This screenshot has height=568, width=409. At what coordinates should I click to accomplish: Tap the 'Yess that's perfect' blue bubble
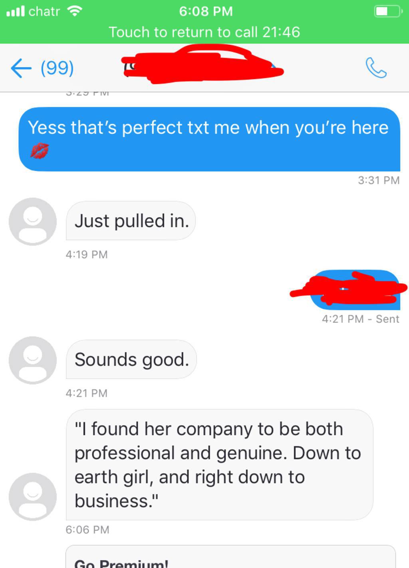point(209,139)
